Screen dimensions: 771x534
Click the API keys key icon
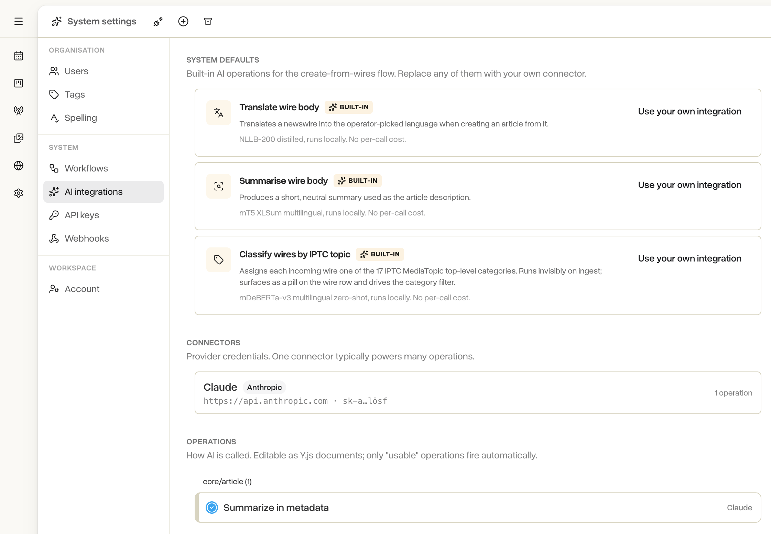[x=54, y=215]
